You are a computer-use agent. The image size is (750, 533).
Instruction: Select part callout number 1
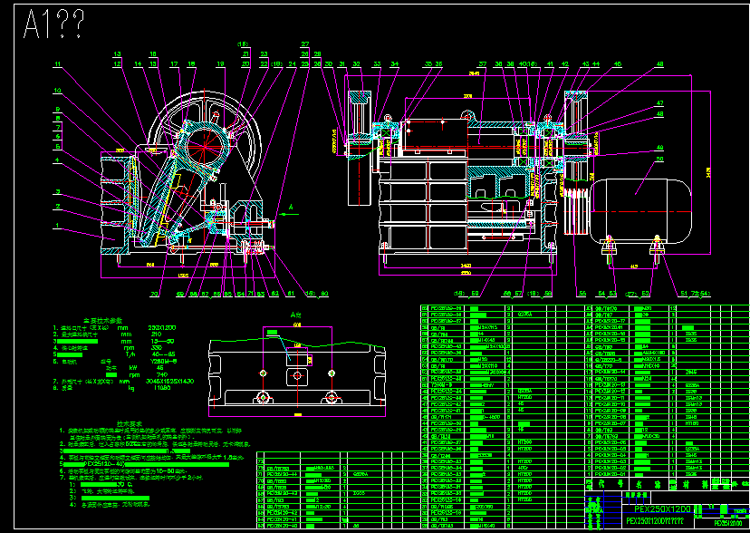point(57,225)
